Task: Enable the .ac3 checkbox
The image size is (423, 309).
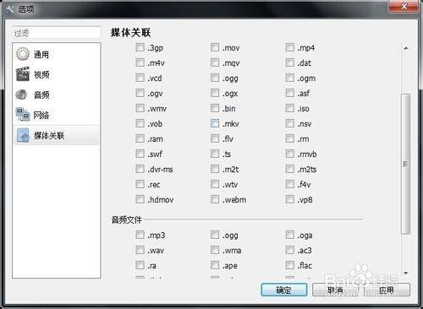Action: click(290, 250)
